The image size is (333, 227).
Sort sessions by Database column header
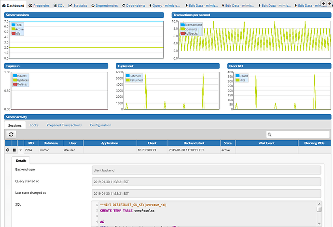(51, 143)
